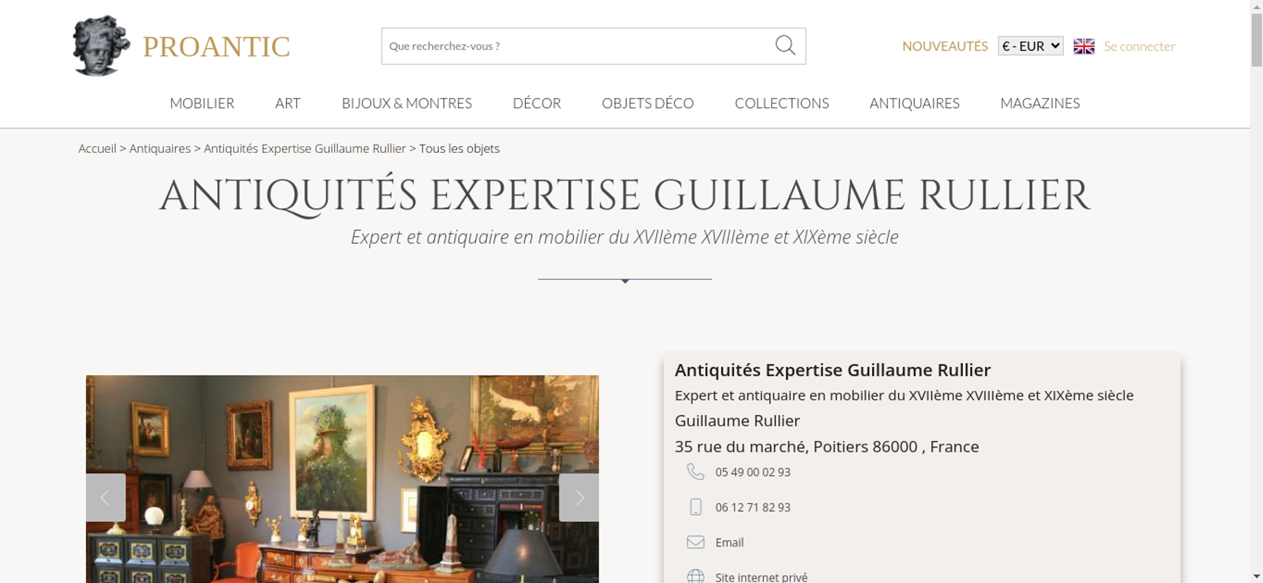Click the vertical page scrollbar thumb

point(1257,39)
